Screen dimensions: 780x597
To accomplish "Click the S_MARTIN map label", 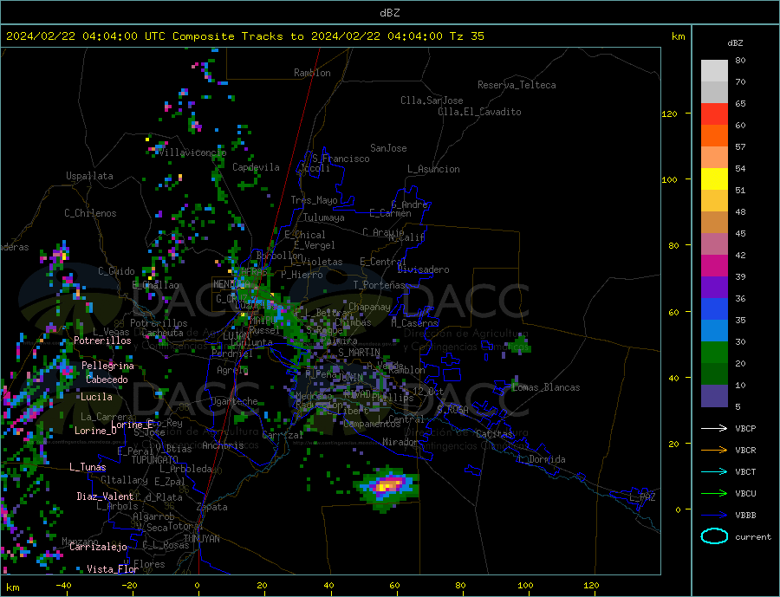I will pos(359,353).
